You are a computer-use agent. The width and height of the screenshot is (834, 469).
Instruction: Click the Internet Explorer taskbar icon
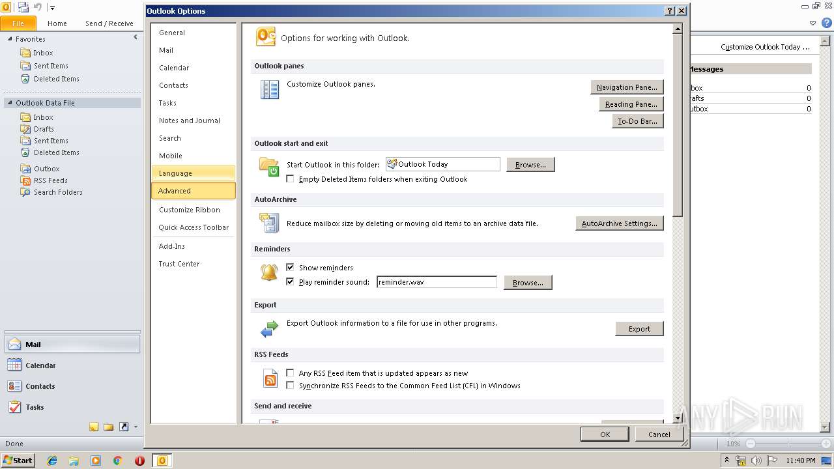(x=52, y=461)
